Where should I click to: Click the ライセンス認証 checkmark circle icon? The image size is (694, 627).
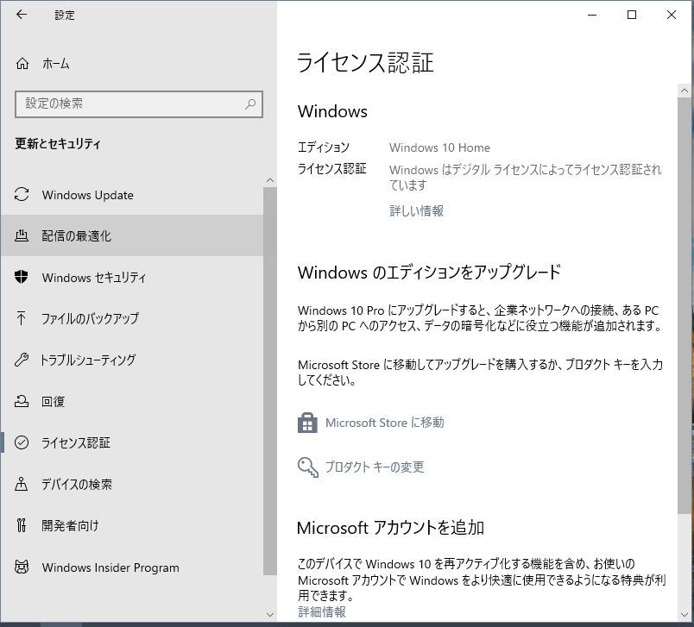(22, 442)
